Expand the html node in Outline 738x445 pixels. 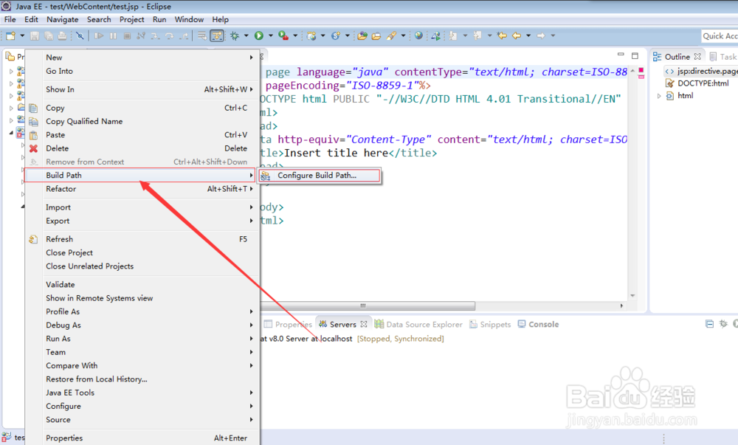coord(659,96)
